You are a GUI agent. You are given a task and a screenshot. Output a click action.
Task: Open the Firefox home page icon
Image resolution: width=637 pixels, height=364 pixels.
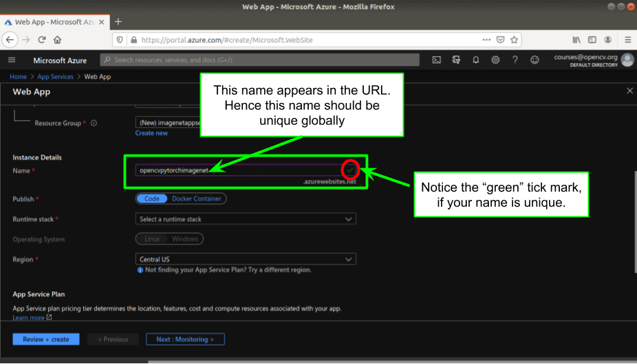(x=57, y=40)
